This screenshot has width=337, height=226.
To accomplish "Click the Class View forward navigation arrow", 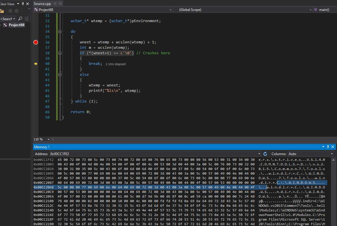I will pos(17,11).
